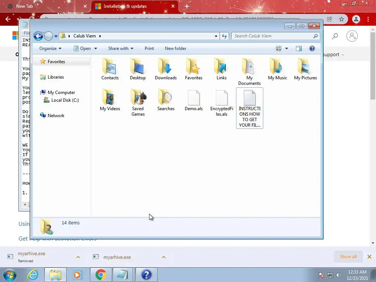The height and width of the screenshot is (282, 376).
Task: Open Internet Explorer from the taskbar
Action: pos(33,275)
